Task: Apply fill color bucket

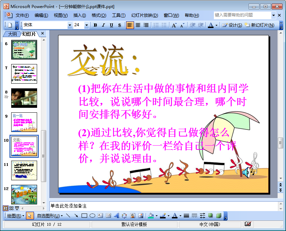Action: (151, 216)
